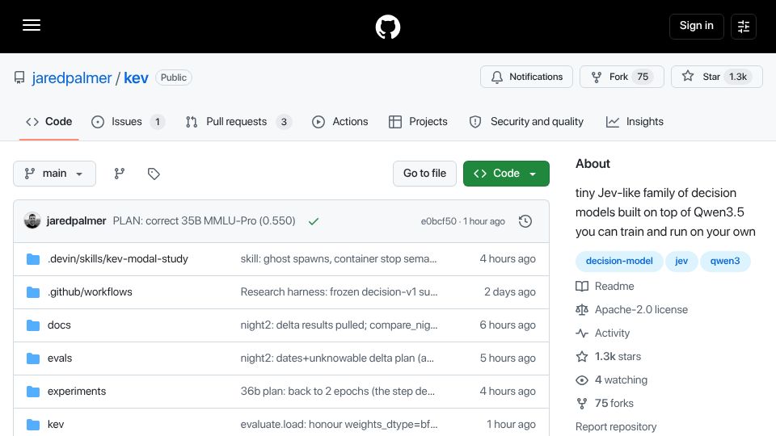Open the latest commit message PLAN: correct 35B
The height and width of the screenshot is (436, 776).
(204, 221)
